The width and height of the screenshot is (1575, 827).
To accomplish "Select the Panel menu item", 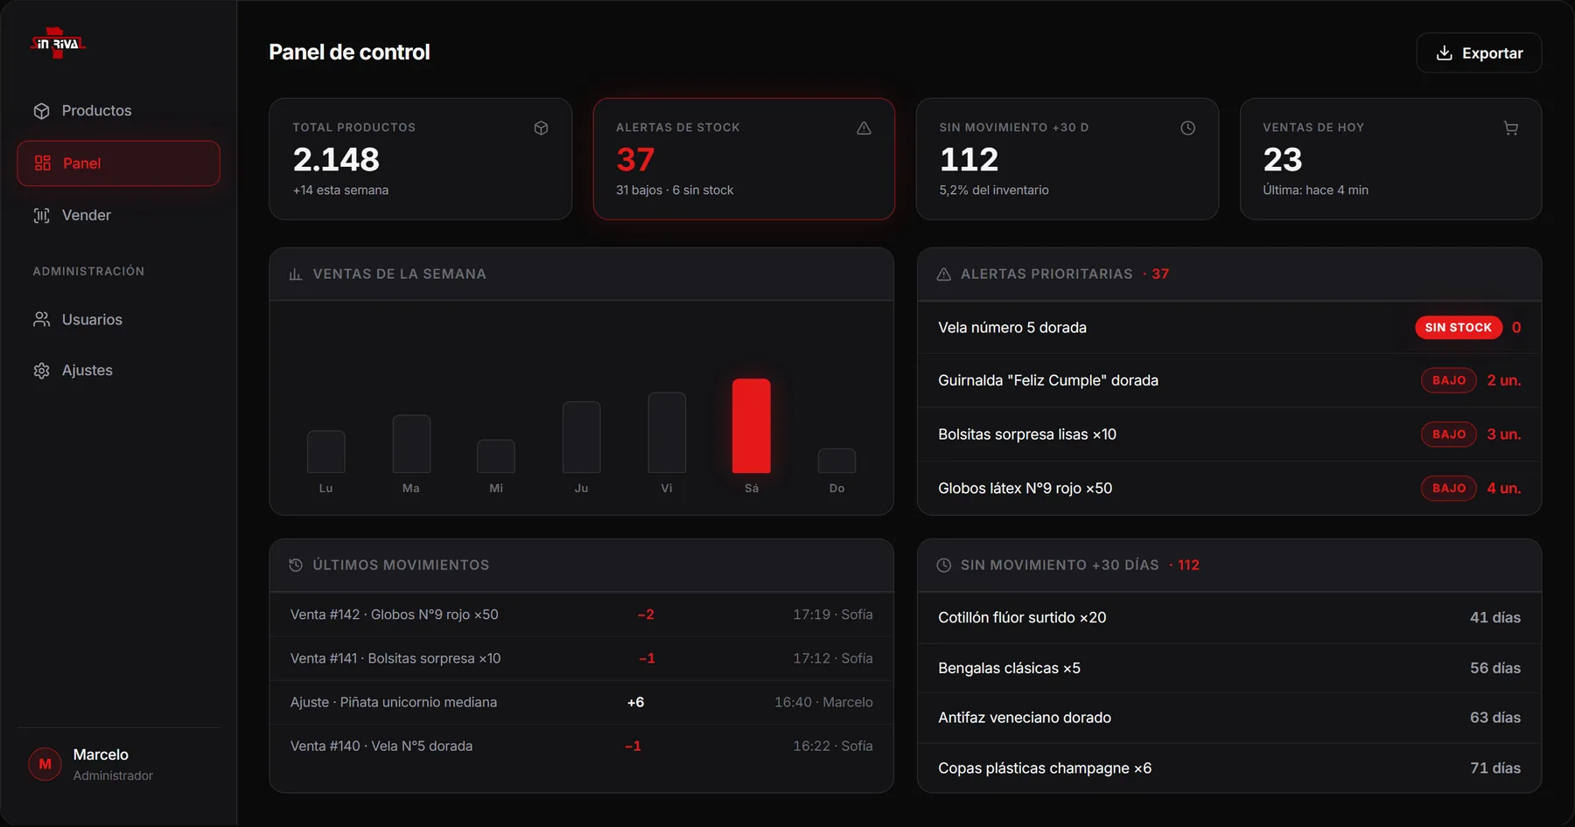I will (118, 163).
